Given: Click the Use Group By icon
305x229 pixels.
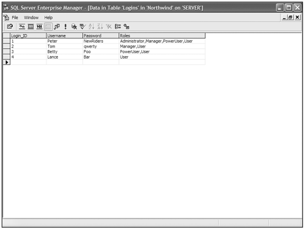Looking at the screenshot, I should click(x=118, y=26).
